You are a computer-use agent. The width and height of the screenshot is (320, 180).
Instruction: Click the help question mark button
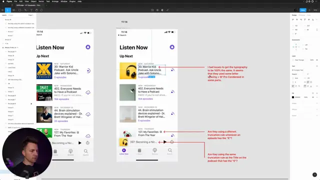click(x=314, y=174)
